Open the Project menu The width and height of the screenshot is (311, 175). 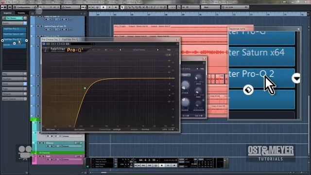pos(22,2)
